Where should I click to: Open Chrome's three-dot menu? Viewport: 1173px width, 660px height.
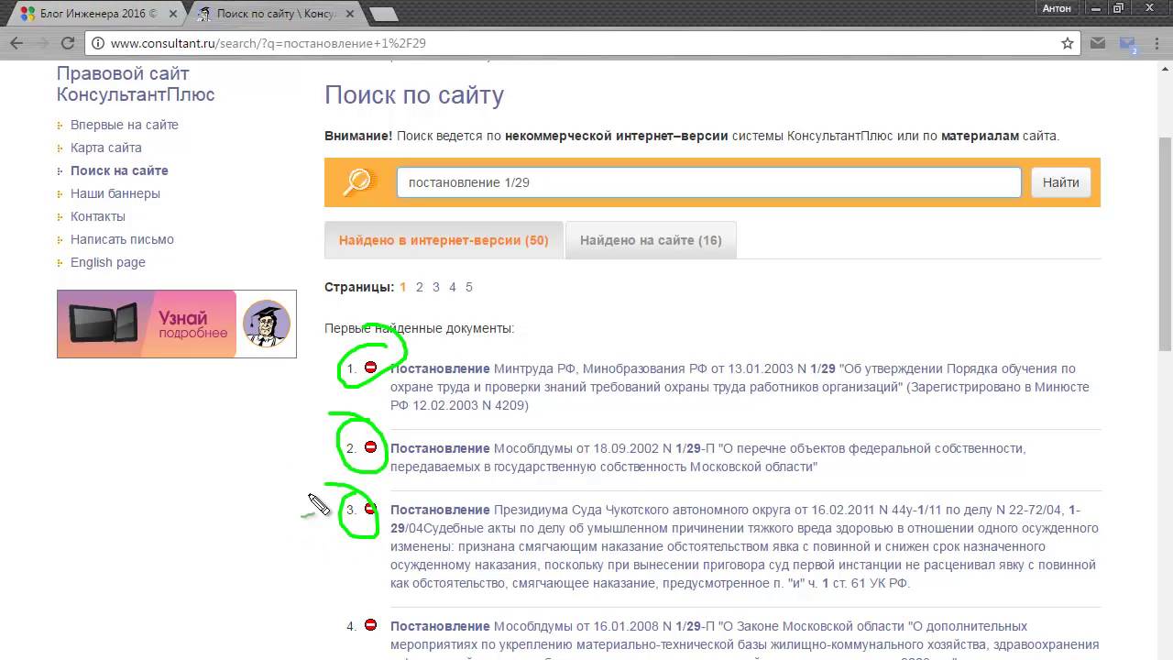1156,43
